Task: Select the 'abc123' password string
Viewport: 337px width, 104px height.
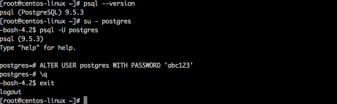Action: click(x=178, y=66)
